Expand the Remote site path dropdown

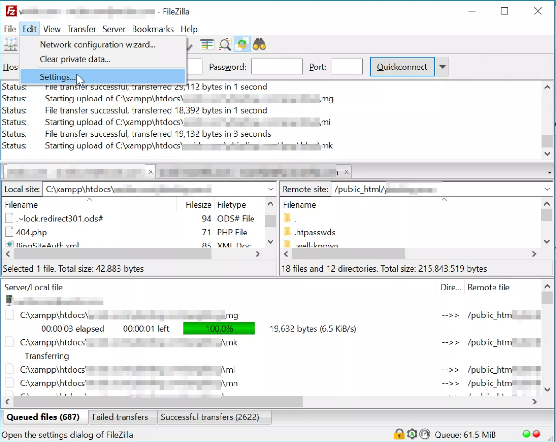[547, 189]
